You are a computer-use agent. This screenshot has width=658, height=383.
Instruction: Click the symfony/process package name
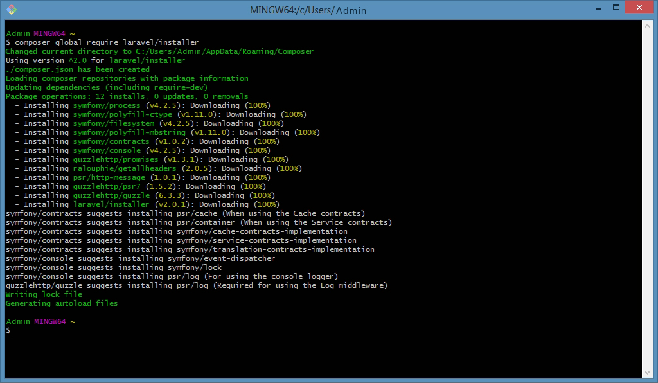[107, 106]
